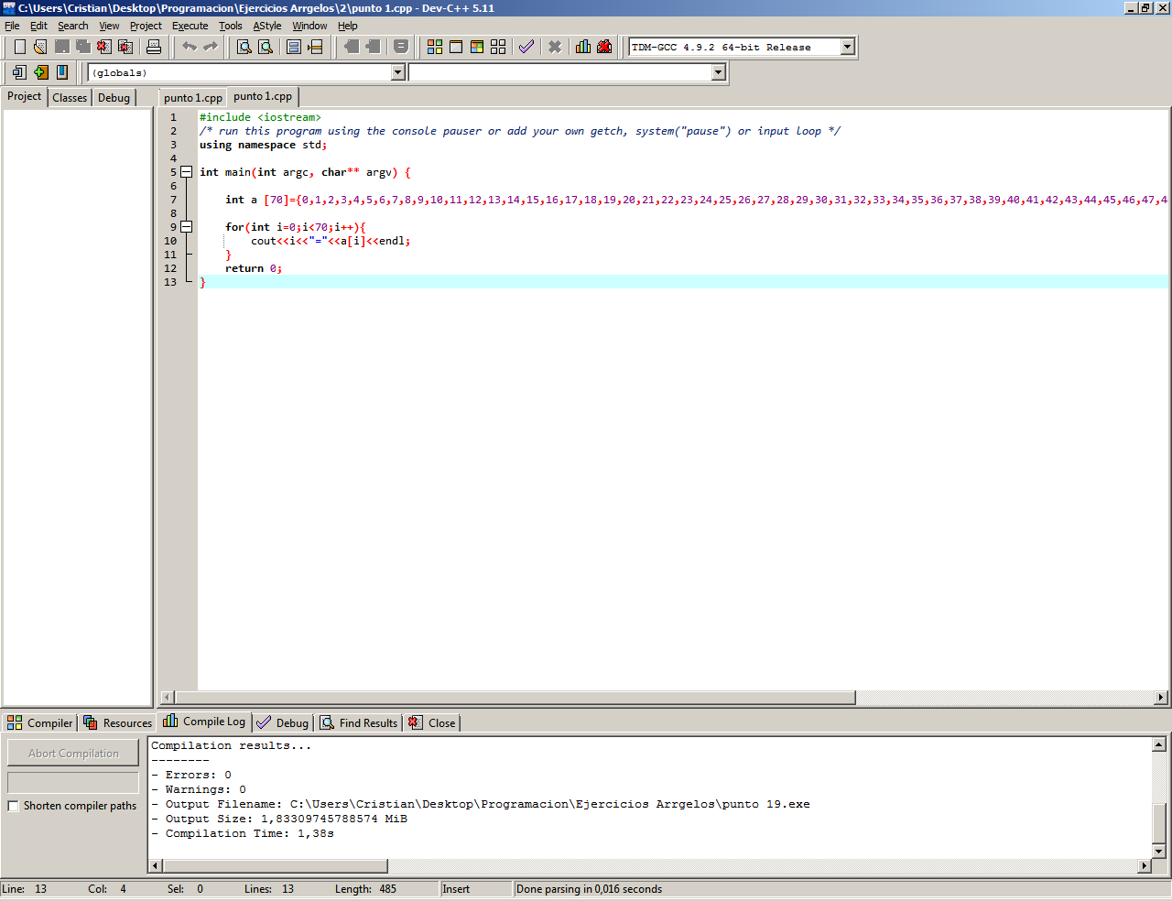Click the Profile Analysis chart icon
This screenshot has height=901, width=1172.
click(583, 47)
